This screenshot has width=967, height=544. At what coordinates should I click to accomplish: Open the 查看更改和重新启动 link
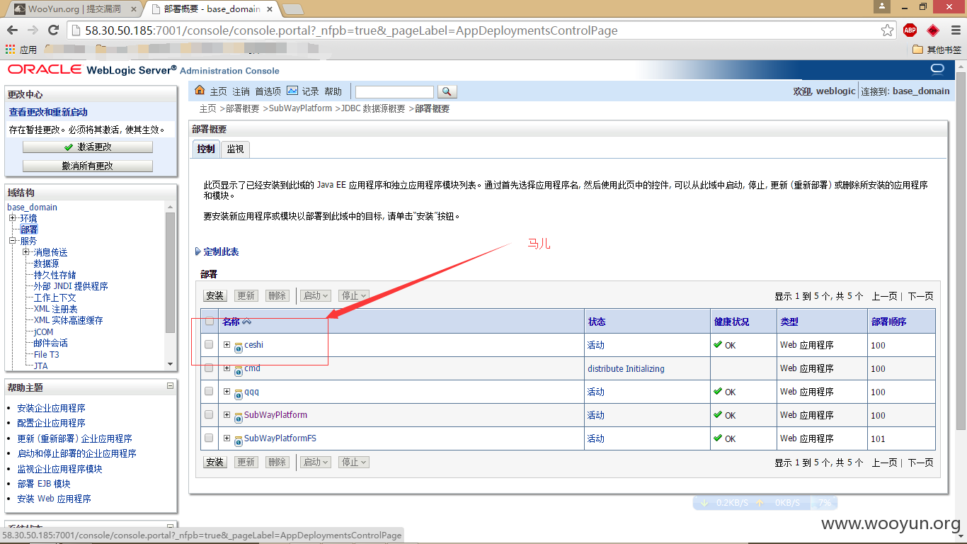point(48,112)
